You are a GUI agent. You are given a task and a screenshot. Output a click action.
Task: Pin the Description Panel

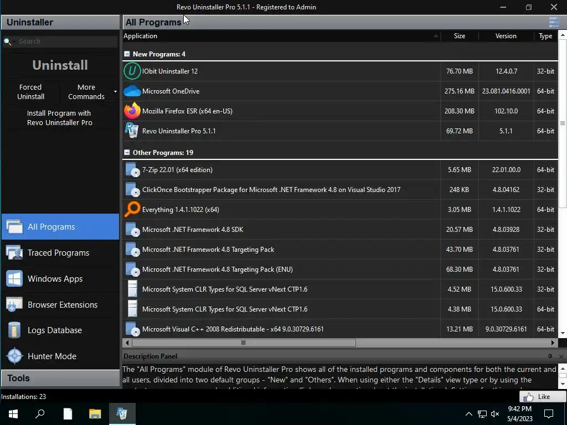550,356
